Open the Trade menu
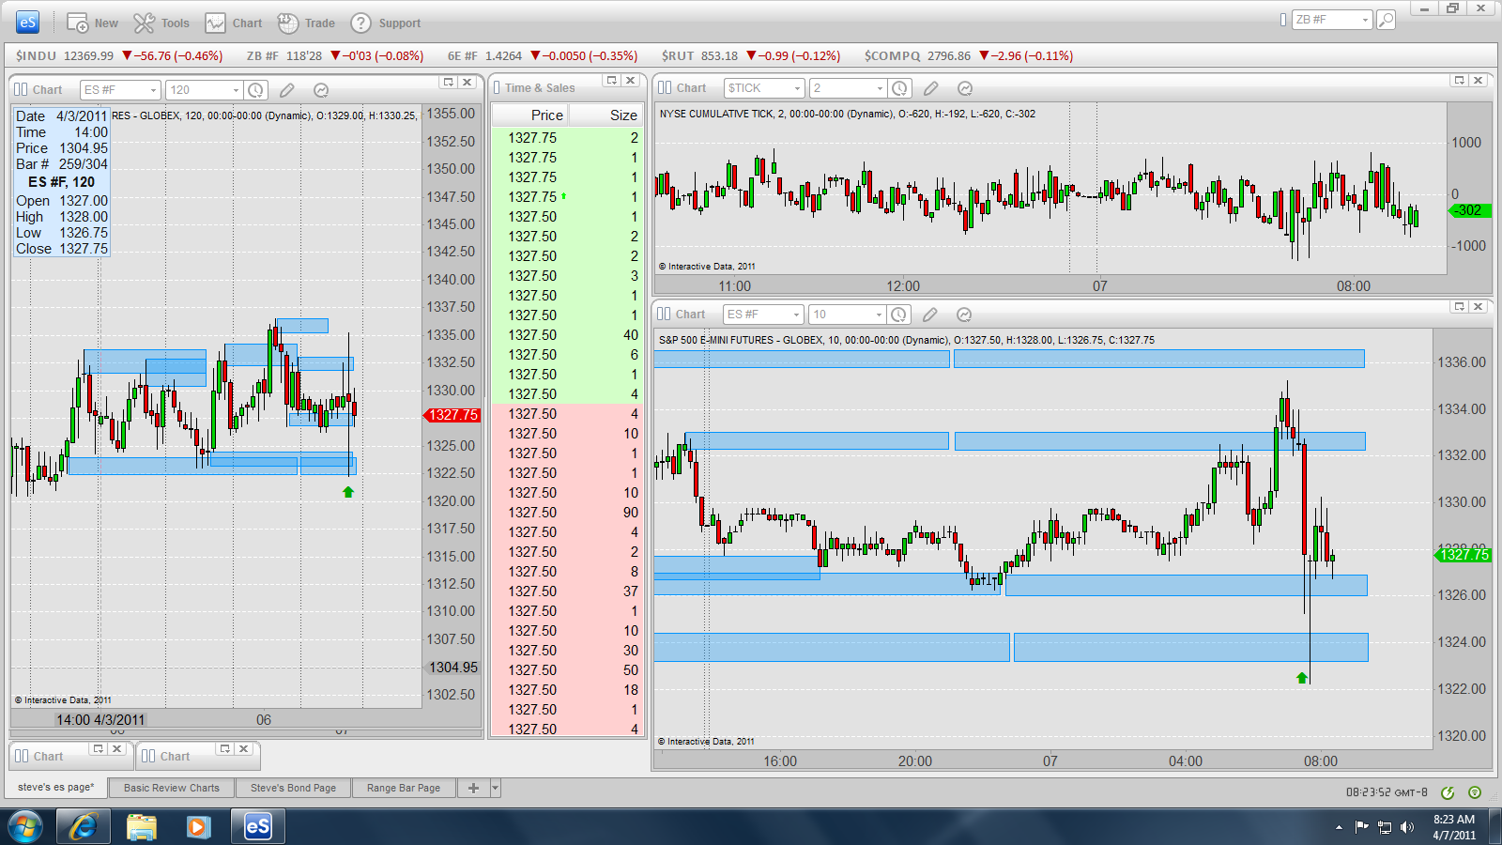The height and width of the screenshot is (845, 1502). pyautogui.click(x=306, y=23)
